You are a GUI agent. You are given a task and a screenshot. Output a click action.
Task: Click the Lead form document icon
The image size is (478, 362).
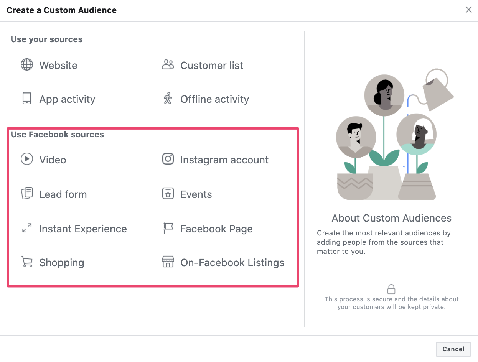pos(27,194)
